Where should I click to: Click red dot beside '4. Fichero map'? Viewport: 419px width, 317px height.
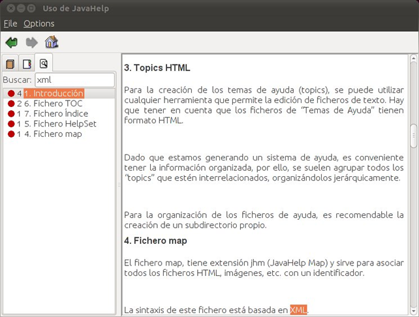(11, 134)
